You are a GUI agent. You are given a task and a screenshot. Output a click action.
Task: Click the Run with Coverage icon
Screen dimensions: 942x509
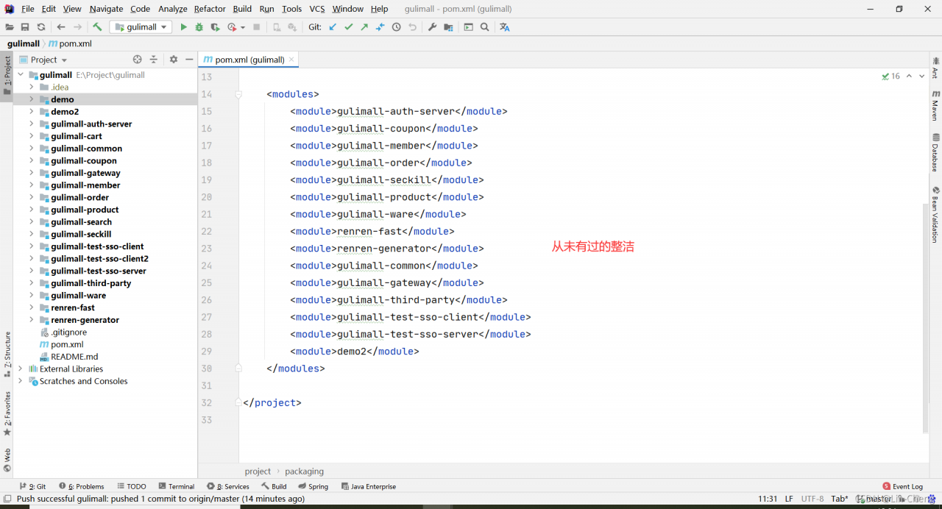coord(215,27)
